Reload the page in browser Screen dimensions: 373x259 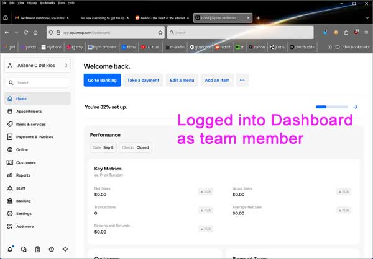(26, 32)
